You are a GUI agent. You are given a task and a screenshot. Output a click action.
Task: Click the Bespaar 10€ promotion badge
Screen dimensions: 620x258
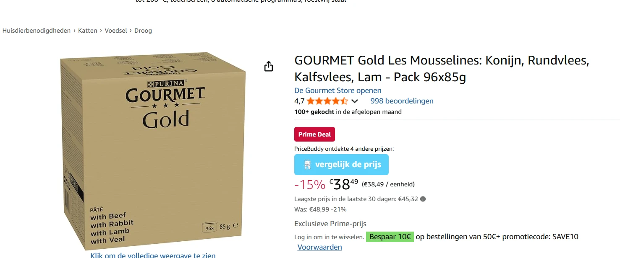coord(390,237)
